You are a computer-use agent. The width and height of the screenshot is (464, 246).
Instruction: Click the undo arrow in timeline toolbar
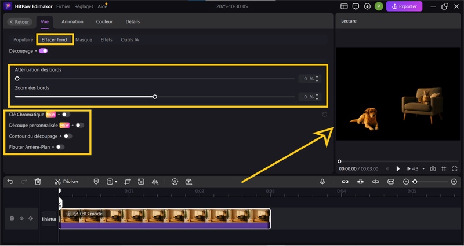tap(10, 182)
